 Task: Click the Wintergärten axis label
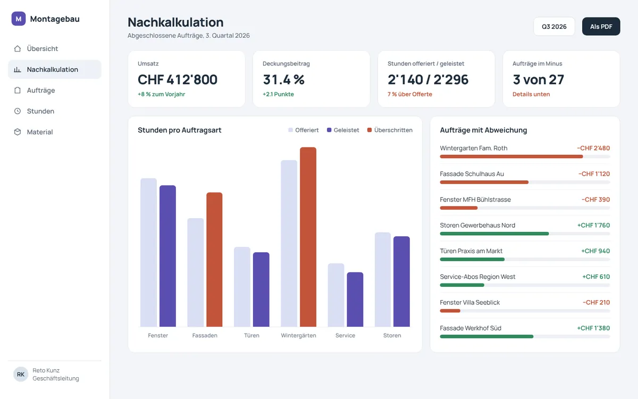tap(299, 336)
